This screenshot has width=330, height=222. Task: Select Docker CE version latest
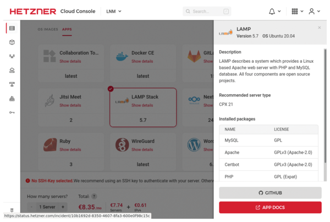(143, 76)
